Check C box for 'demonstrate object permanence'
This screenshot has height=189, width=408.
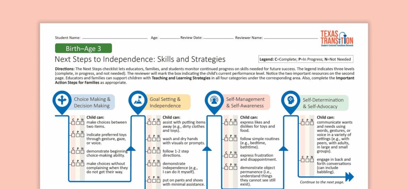[x=227, y=168]
